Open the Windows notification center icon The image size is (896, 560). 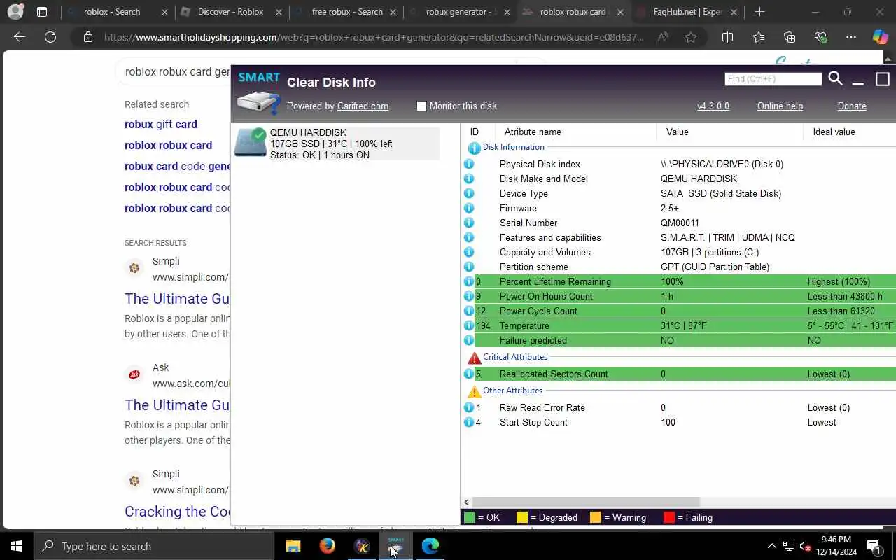pyautogui.click(x=874, y=546)
